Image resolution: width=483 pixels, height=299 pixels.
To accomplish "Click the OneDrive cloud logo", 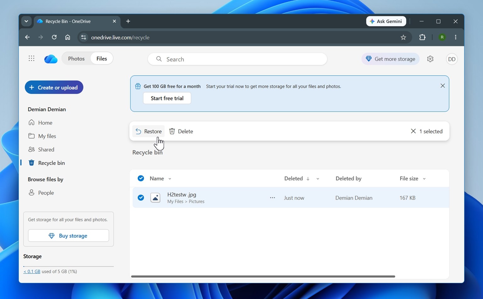I will [51, 59].
